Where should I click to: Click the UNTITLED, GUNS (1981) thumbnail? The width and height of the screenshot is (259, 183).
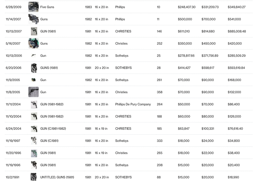click(34, 177)
